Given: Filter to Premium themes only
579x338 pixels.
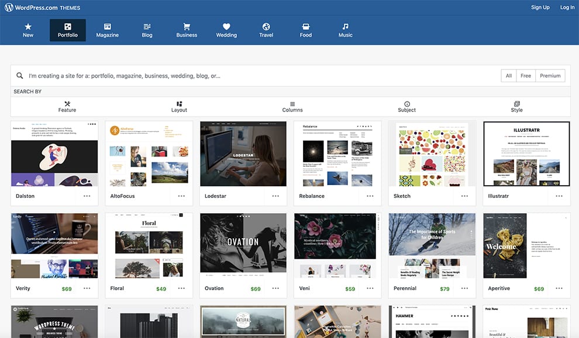Looking at the screenshot, I should [x=550, y=75].
